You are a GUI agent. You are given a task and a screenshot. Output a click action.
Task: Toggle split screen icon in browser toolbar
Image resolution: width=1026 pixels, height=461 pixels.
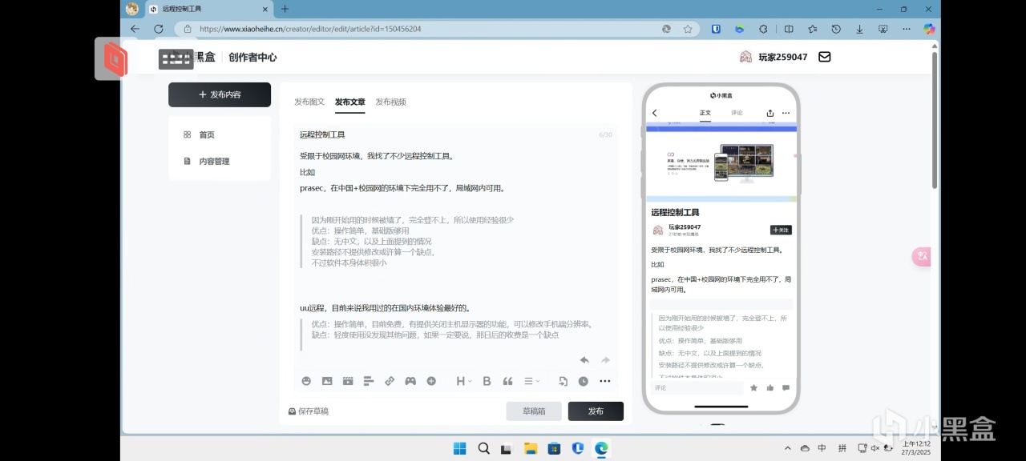point(789,29)
